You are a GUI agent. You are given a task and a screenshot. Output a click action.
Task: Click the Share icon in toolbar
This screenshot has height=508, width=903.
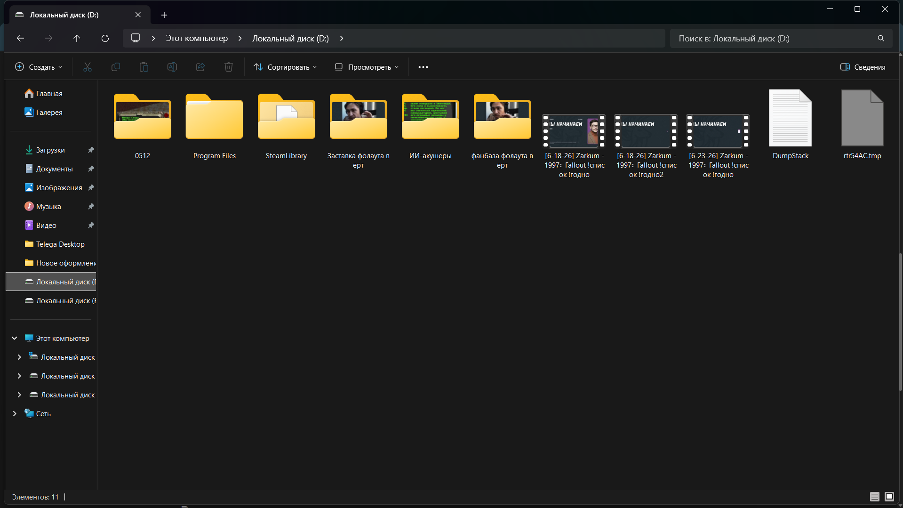pos(200,67)
